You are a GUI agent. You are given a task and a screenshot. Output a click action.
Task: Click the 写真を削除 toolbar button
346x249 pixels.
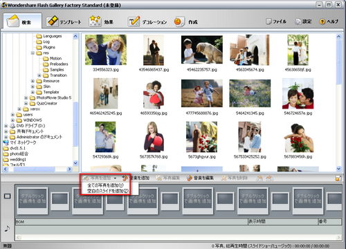coord(235,178)
